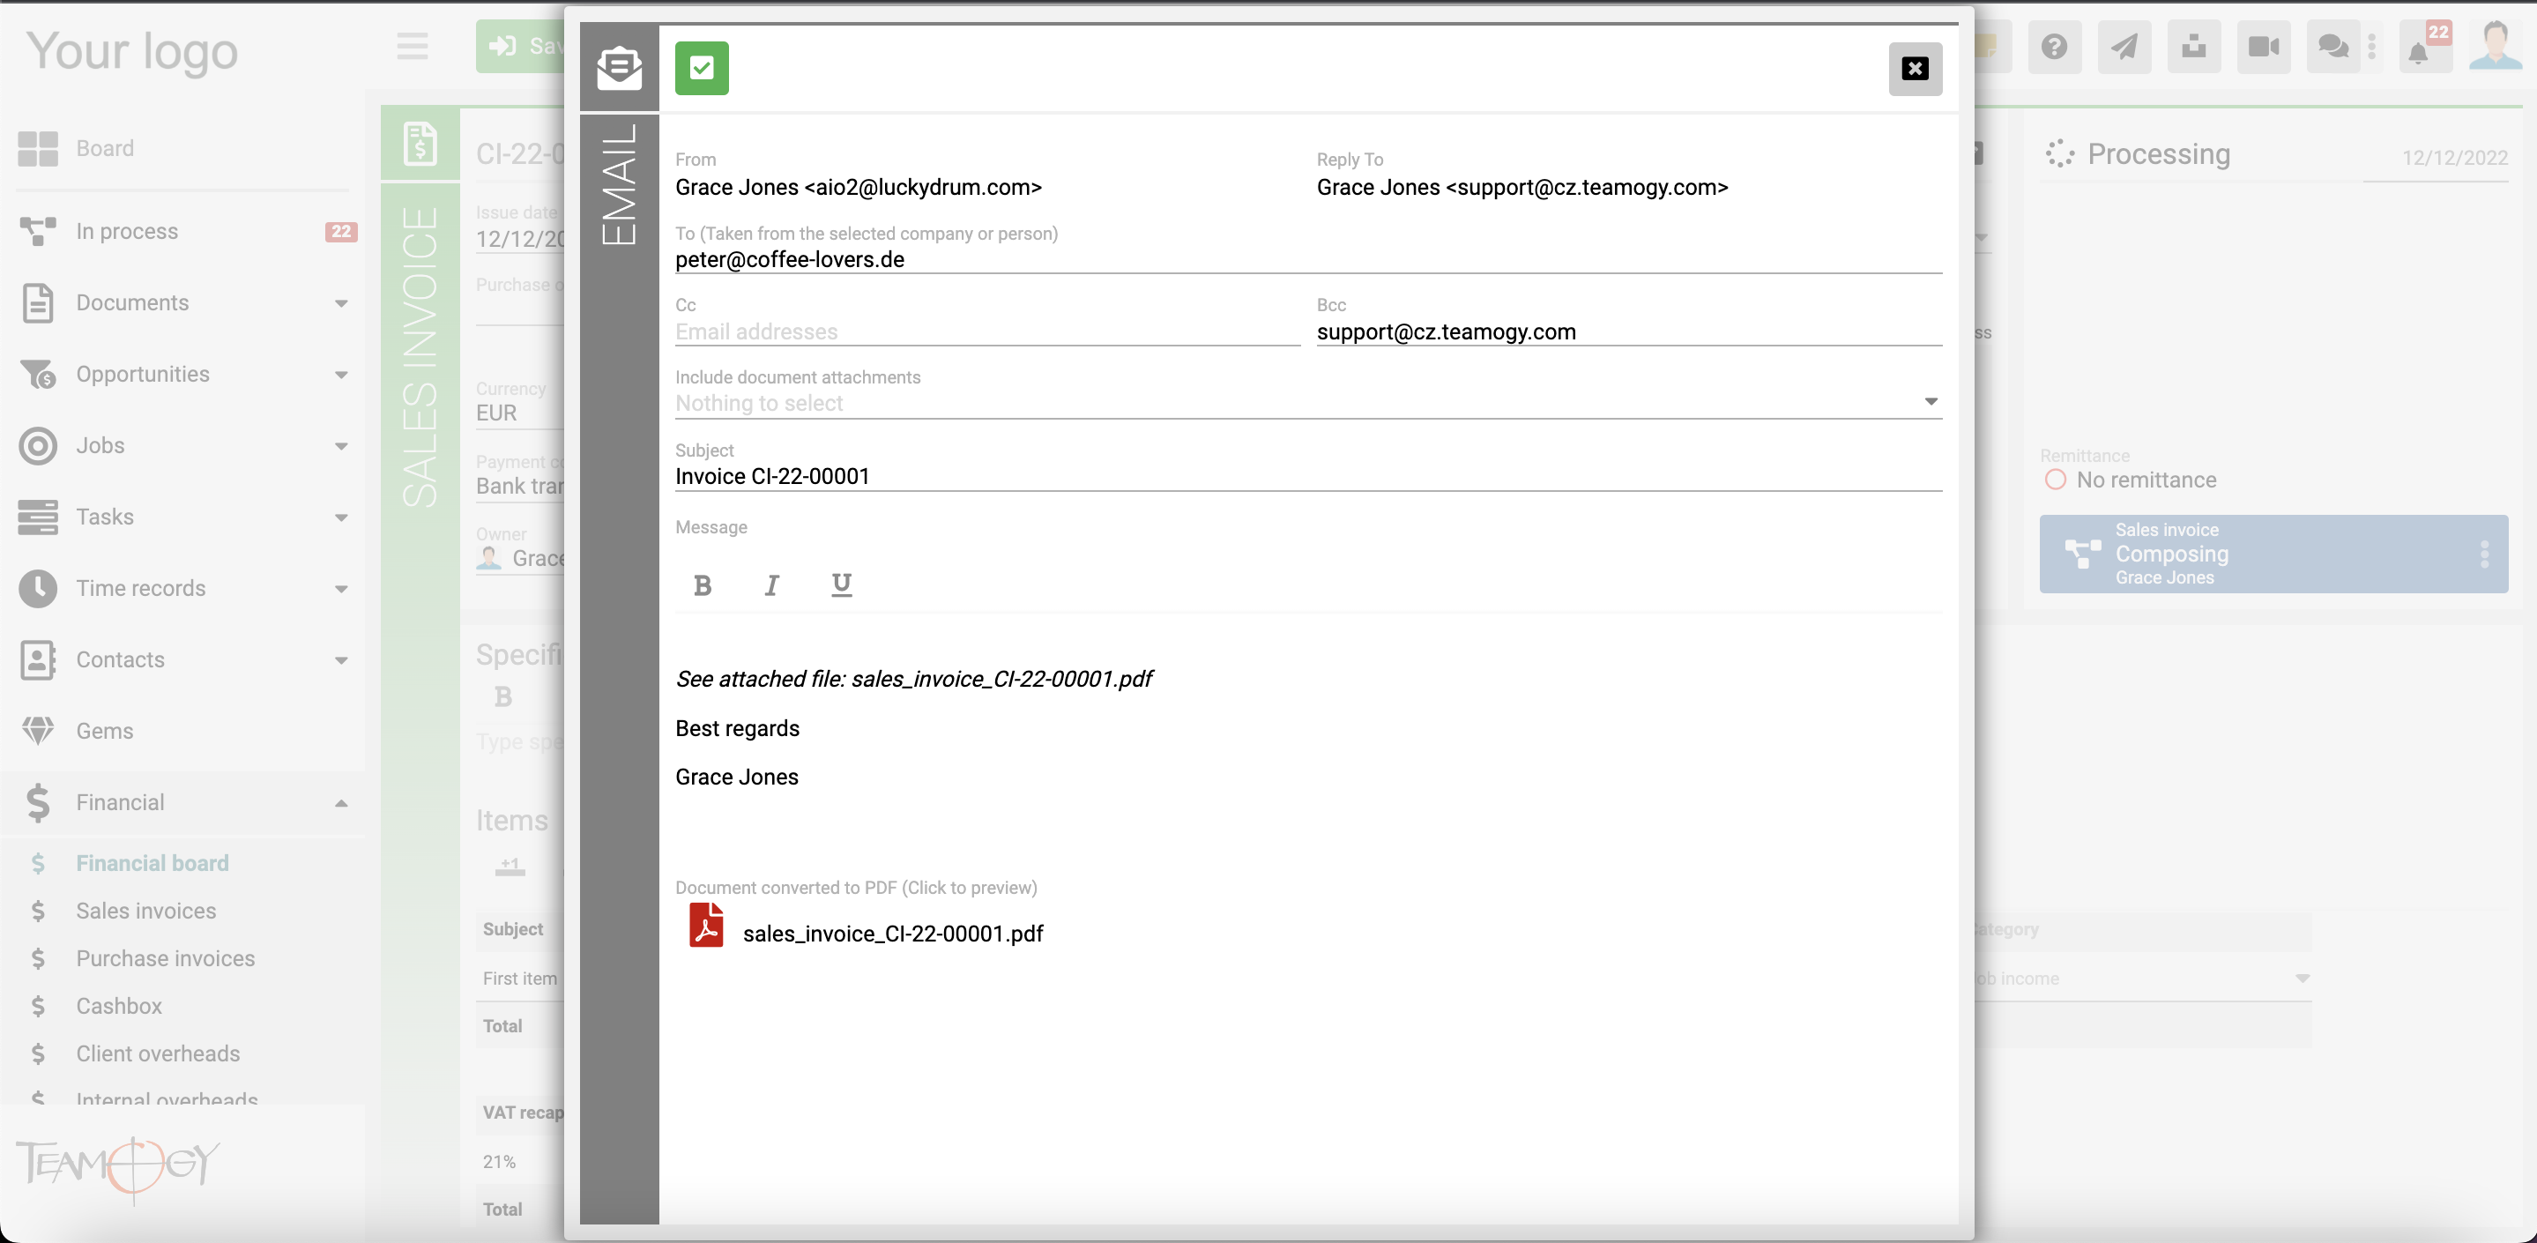Click the Jobs target icon
The height and width of the screenshot is (1243, 2537).
(37, 445)
